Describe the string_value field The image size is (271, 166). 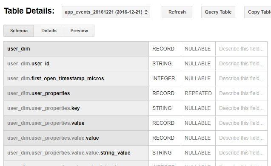[x=241, y=153]
